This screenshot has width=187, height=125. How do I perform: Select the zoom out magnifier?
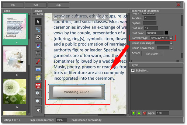[38, 102]
